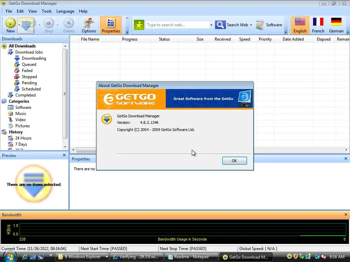Select the French flag language
This screenshot has height=262, width=350.
tap(318, 25)
